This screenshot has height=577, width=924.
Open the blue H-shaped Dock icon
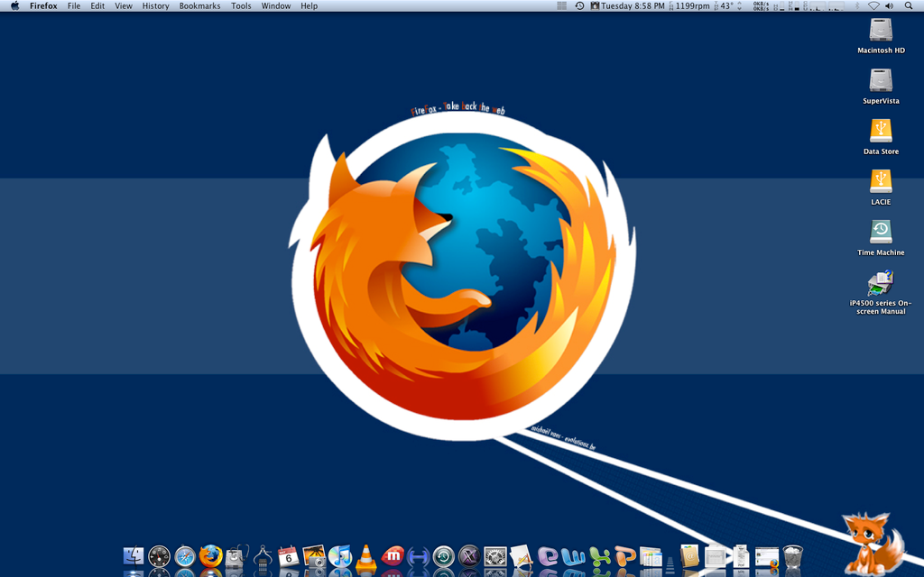coord(418,555)
